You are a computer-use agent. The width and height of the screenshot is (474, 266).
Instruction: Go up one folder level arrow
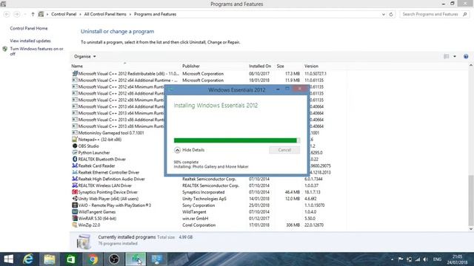[x=33, y=14]
